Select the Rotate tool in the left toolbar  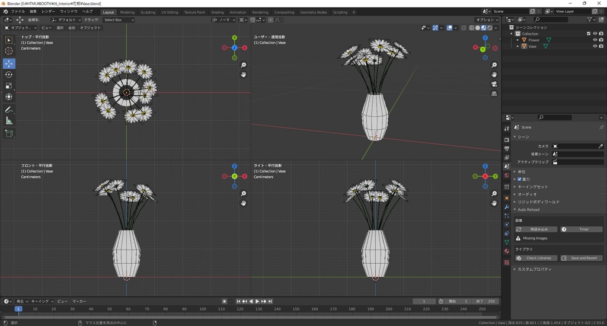[x=9, y=75]
